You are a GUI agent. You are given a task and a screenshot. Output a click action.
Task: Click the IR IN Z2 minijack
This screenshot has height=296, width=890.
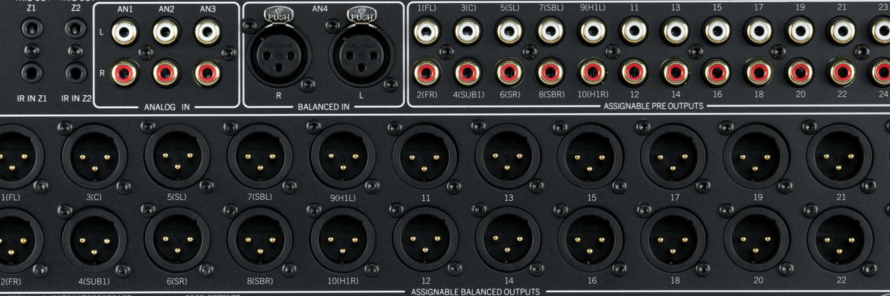click(76, 73)
